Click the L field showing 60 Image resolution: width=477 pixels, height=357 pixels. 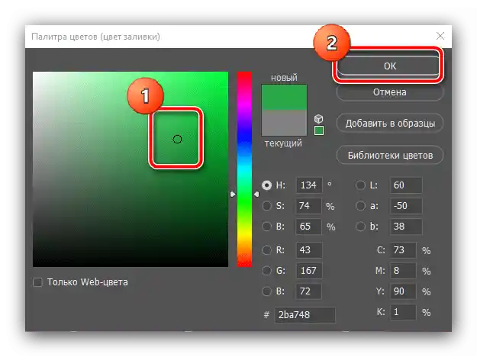tap(406, 185)
